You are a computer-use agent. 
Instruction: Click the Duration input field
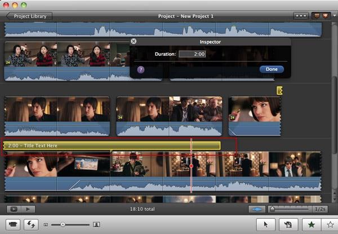point(192,54)
